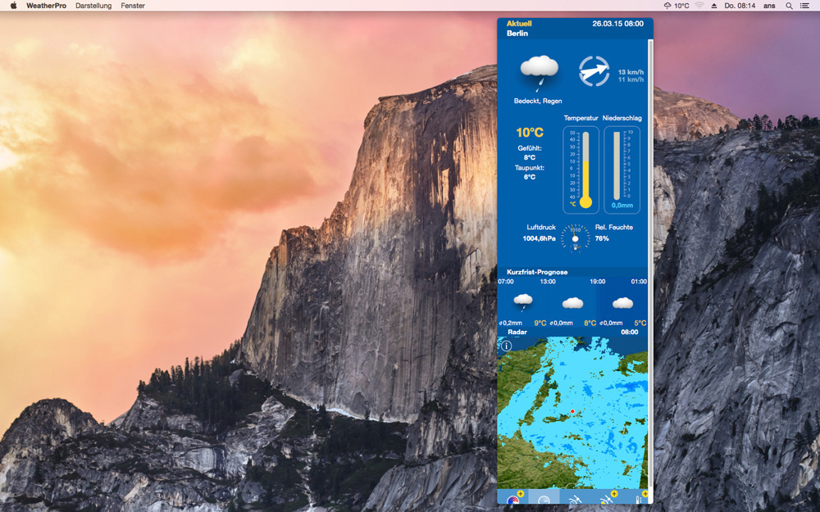Image resolution: width=820 pixels, height=512 pixels.
Task: Open the premium radar toolbar icon
Action: [513, 497]
